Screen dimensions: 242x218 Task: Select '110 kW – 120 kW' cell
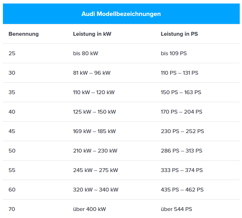click(94, 92)
